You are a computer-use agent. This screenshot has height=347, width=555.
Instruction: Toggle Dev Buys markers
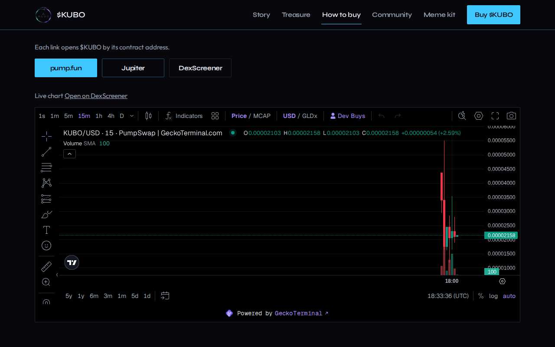(x=348, y=116)
